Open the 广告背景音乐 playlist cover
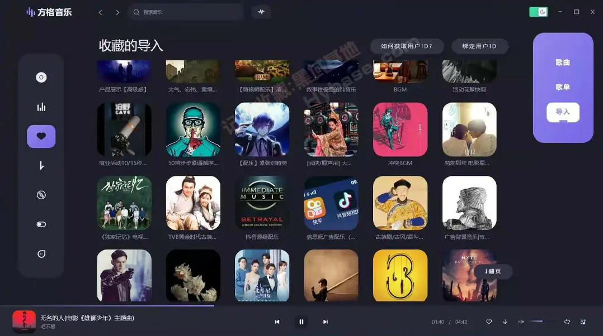603x336 pixels. pos(469,203)
